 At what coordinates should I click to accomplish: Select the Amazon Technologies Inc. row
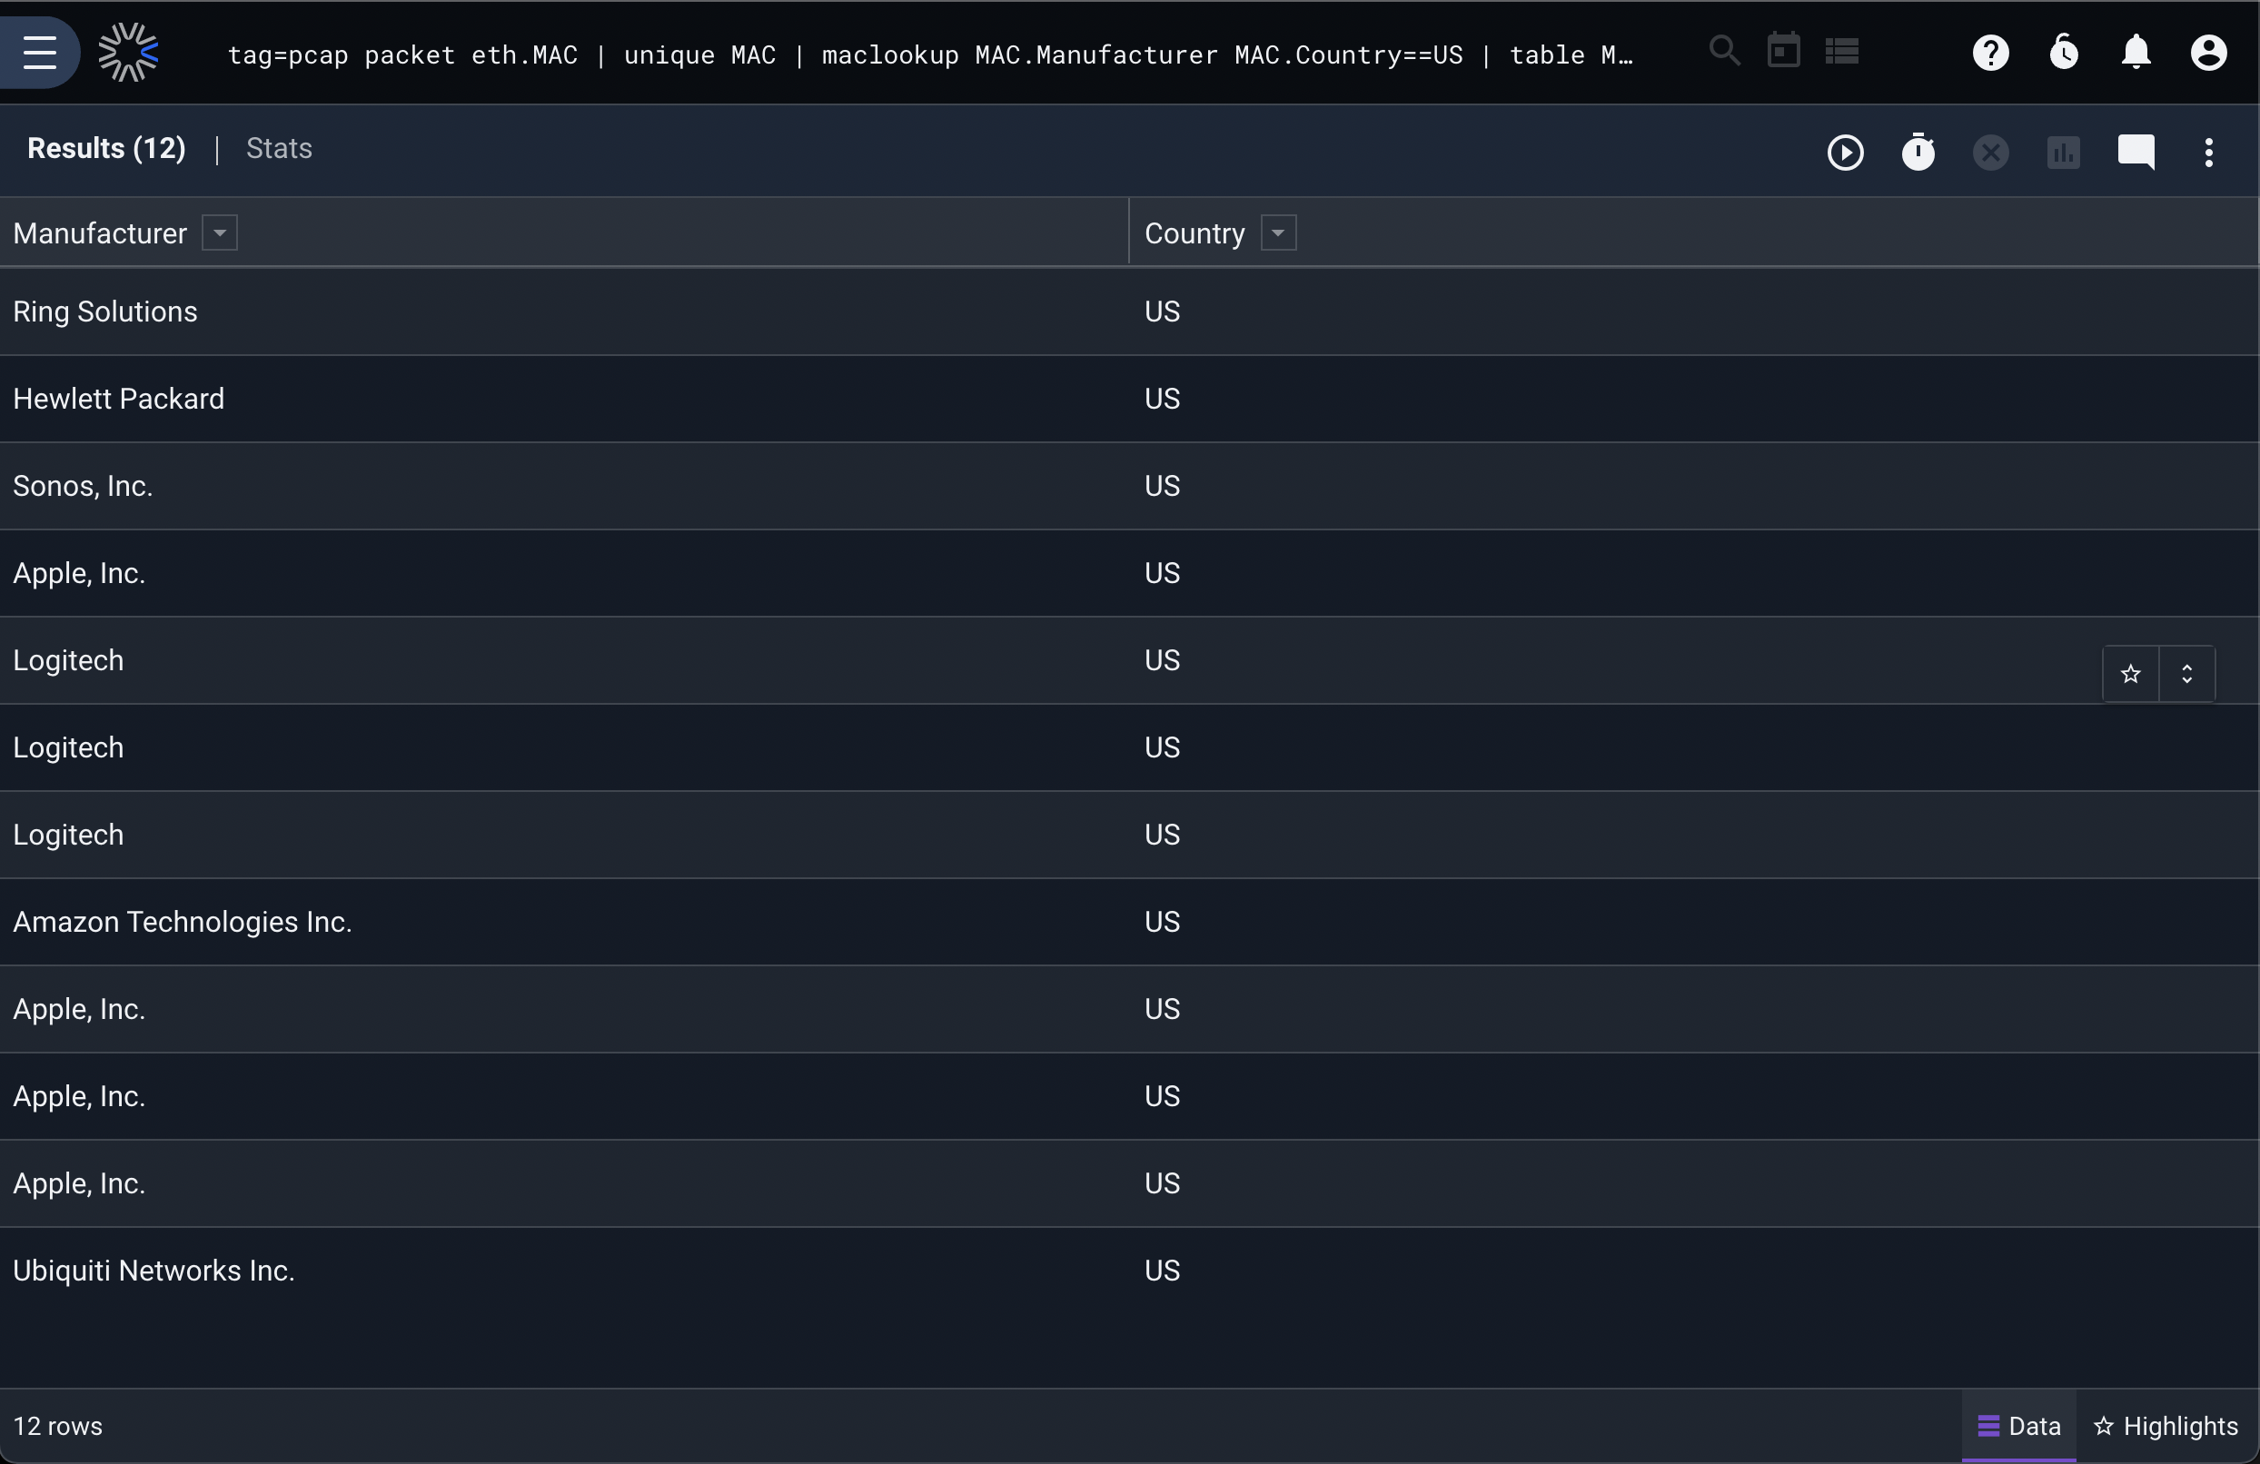coord(1129,922)
